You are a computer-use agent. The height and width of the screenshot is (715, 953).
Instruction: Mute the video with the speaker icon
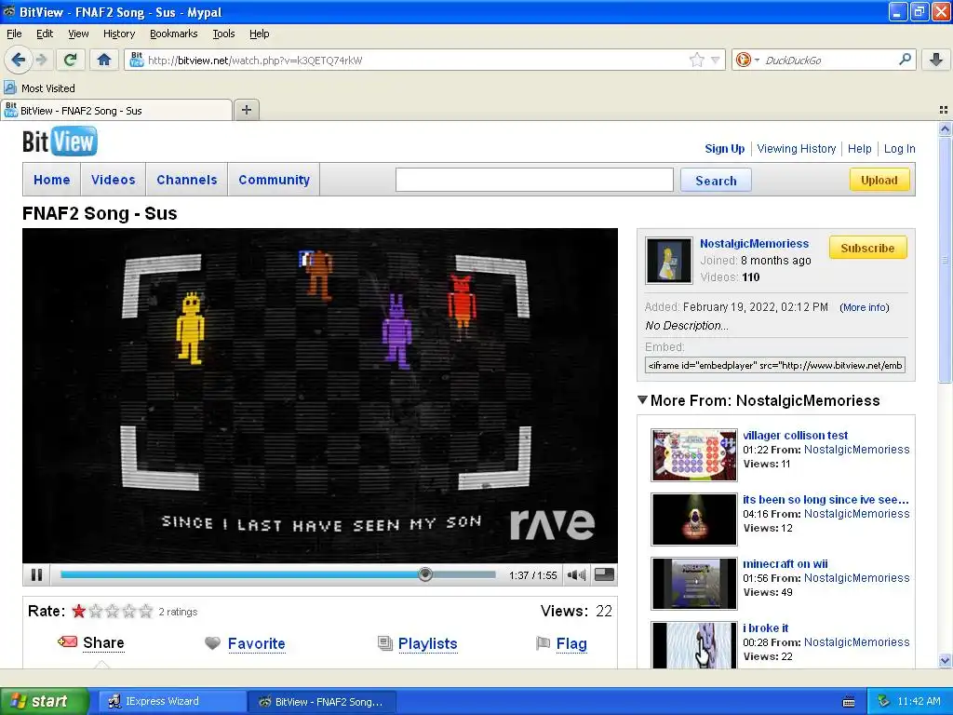click(x=575, y=574)
